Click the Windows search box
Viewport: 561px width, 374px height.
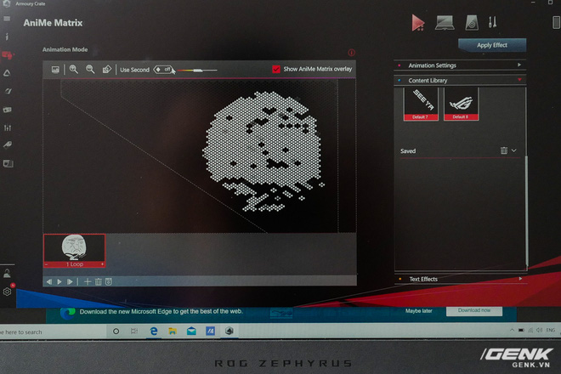(53, 332)
